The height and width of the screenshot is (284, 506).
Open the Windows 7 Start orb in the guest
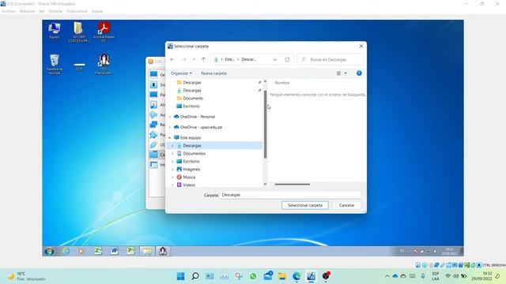(x=49, y=251)
